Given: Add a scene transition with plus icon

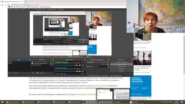Looking at the screenshot, I should (103, 64).
